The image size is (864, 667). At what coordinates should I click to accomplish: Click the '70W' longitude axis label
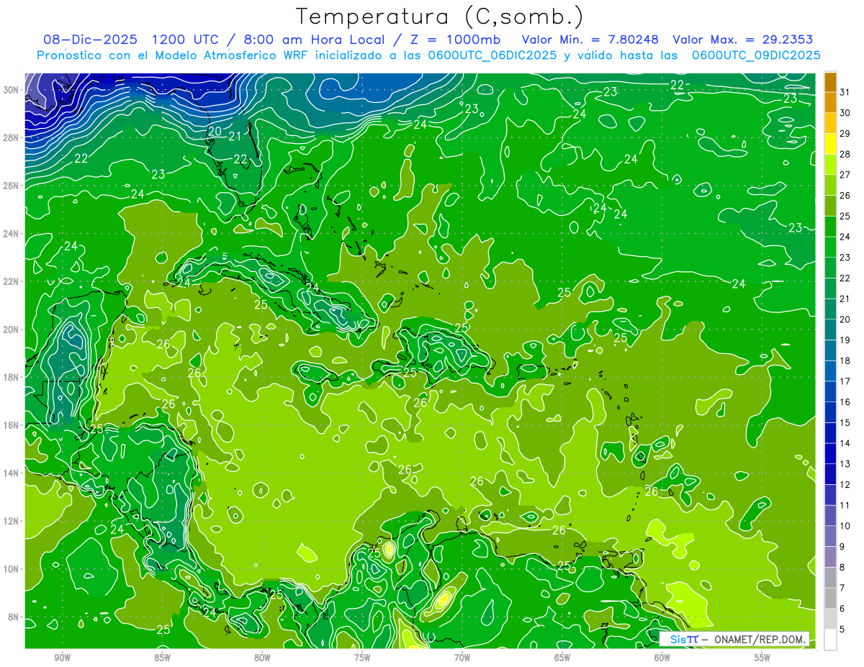point(462,658)
